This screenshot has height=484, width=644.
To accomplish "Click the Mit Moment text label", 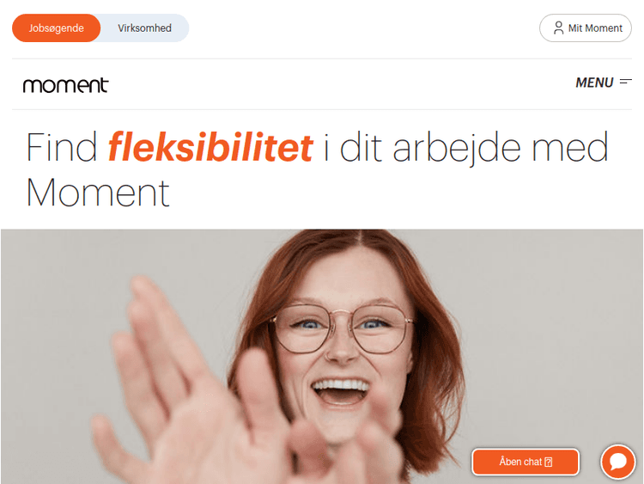I will [595, 28].
